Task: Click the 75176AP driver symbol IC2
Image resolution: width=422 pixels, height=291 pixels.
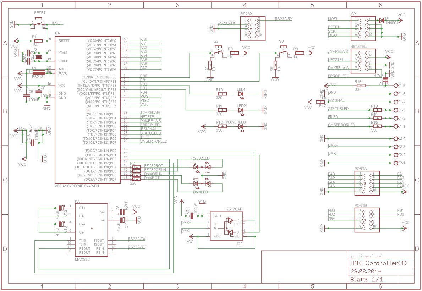Action: tap(227, 225)
